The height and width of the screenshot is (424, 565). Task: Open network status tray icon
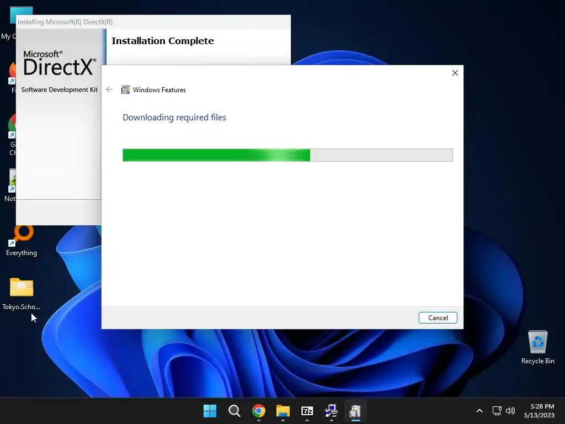(497, 411)
